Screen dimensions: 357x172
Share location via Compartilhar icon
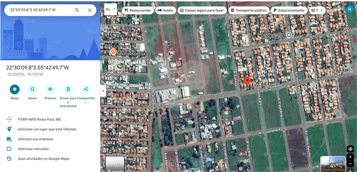click(x=86, y=89)
